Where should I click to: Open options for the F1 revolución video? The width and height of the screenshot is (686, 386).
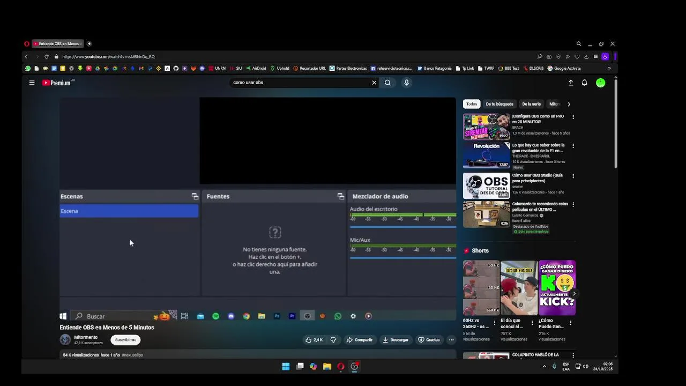pos(573,146)
